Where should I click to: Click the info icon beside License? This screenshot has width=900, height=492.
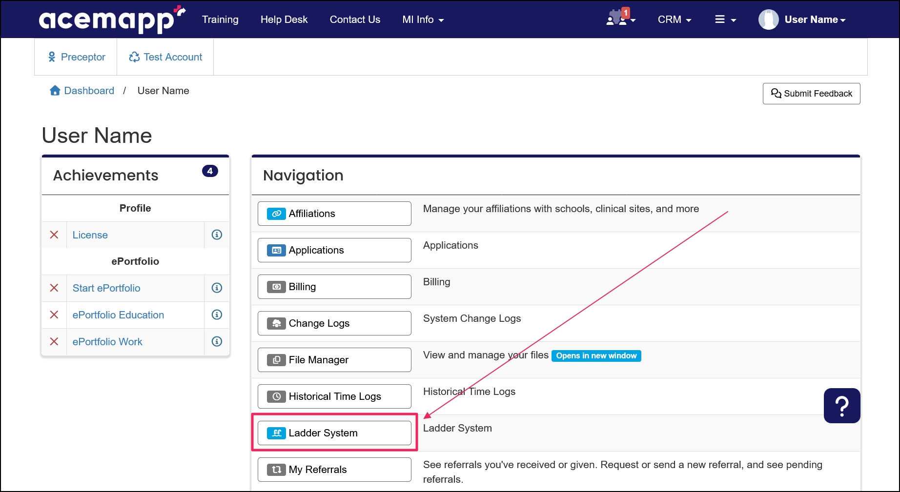(x=216, y=235)
